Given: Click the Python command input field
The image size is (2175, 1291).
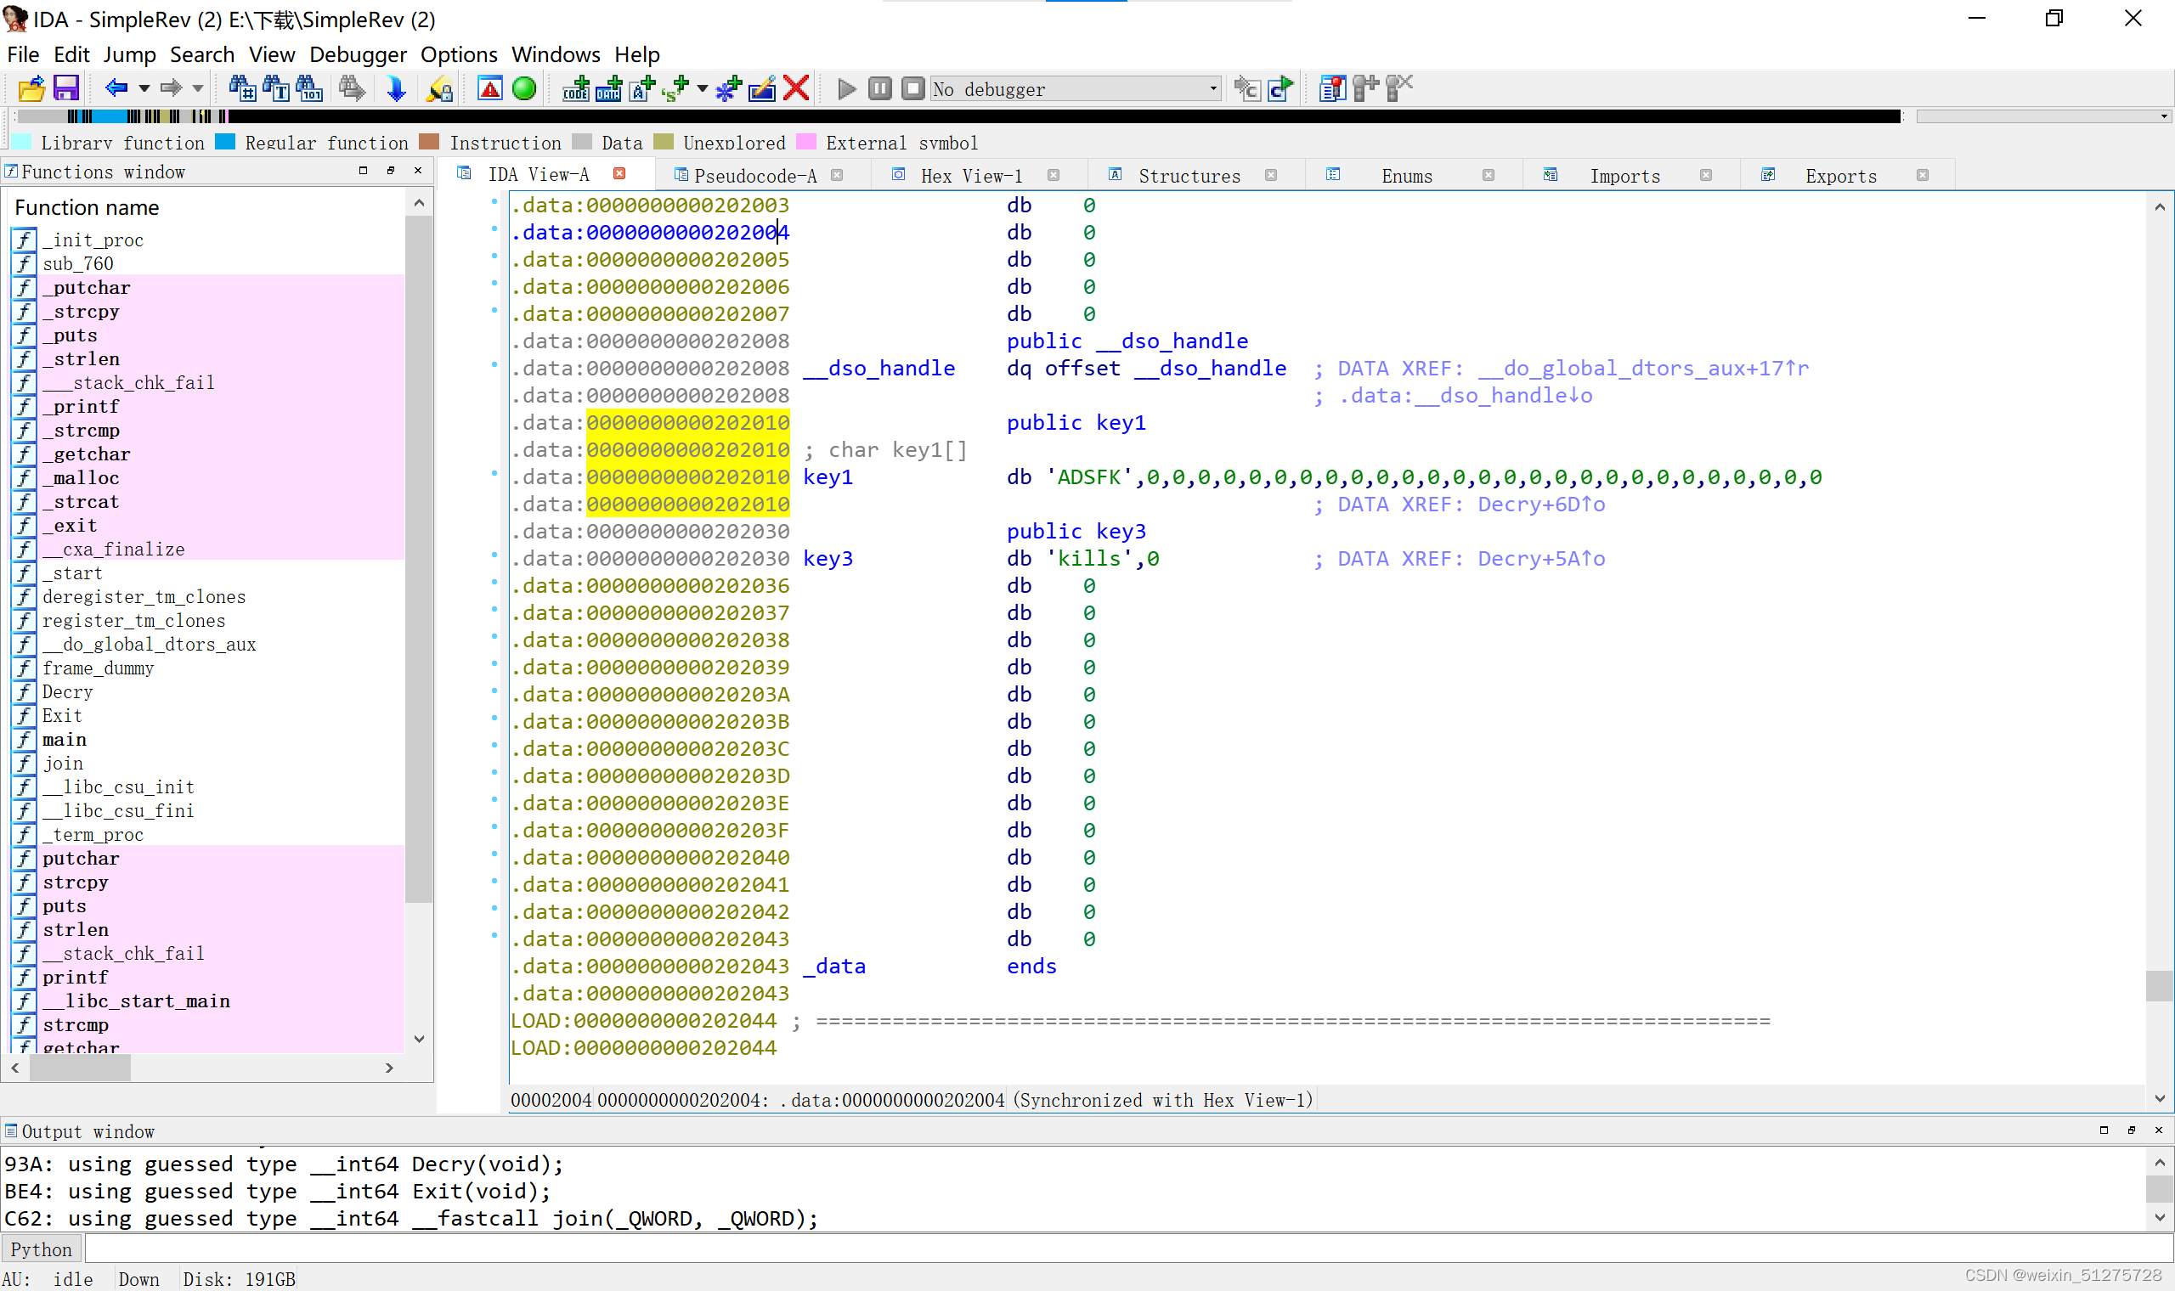Looking at the screenshot, I should tap(1127, 1250).
